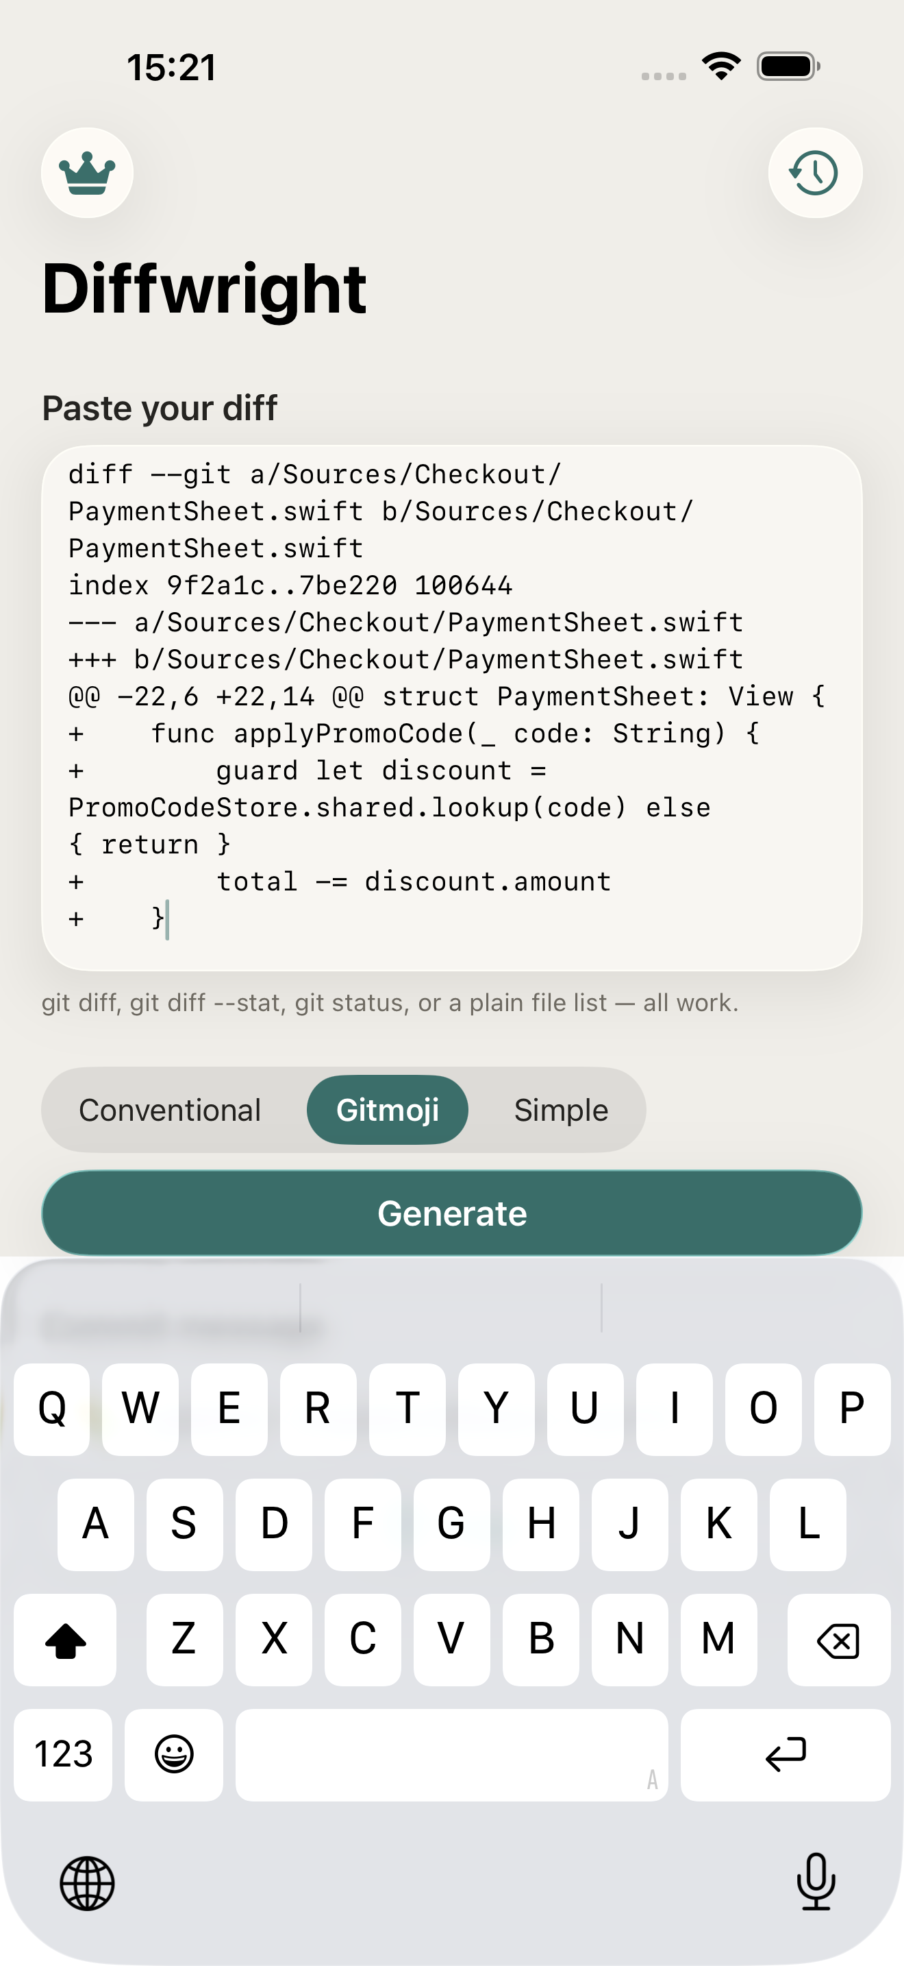Tap the M key

(x=719, y=1639)
